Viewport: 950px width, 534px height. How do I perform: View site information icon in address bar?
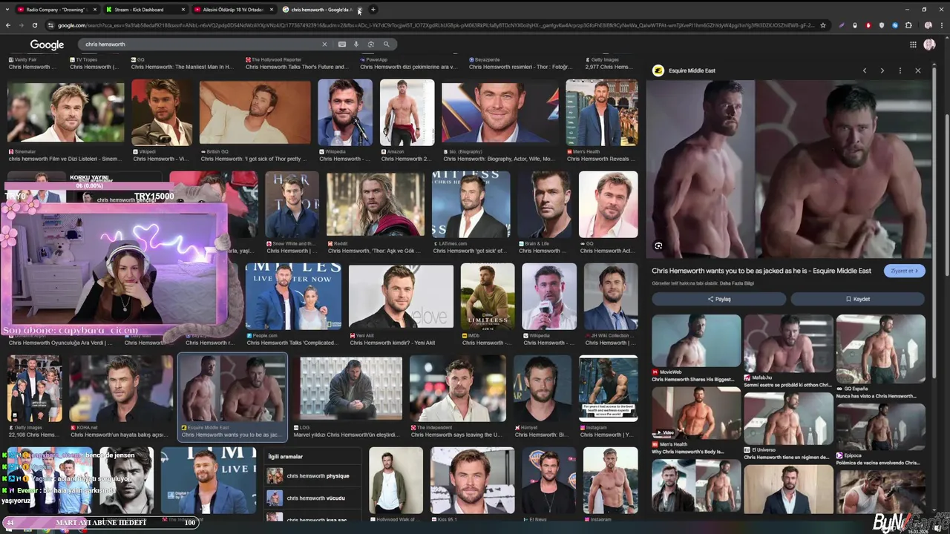[x=50, y=25]
